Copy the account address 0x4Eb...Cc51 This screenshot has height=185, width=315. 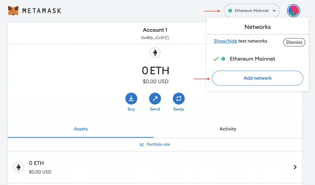(167, 38)
